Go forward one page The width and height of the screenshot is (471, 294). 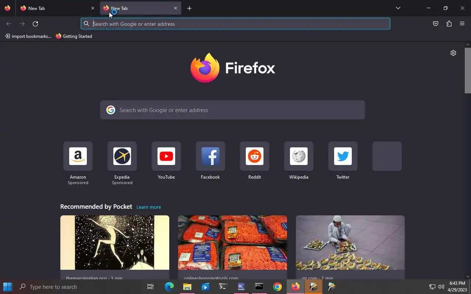(x=22, y=24)
